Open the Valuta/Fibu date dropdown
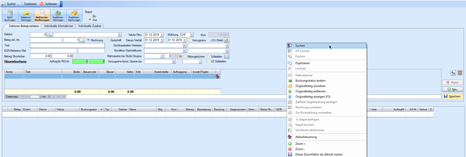 [162, 35]
